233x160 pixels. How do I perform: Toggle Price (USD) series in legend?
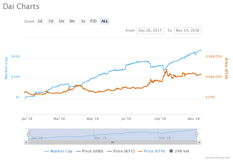point(89,151)
